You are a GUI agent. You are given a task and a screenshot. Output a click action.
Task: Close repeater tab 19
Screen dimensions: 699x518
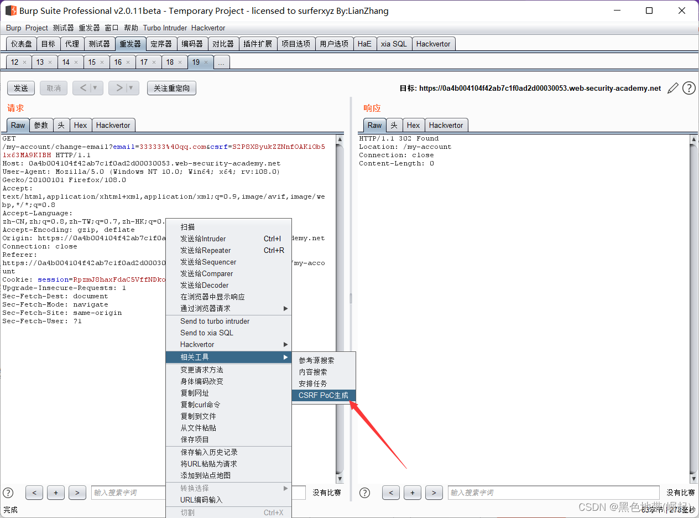click(x=206, y=63)
